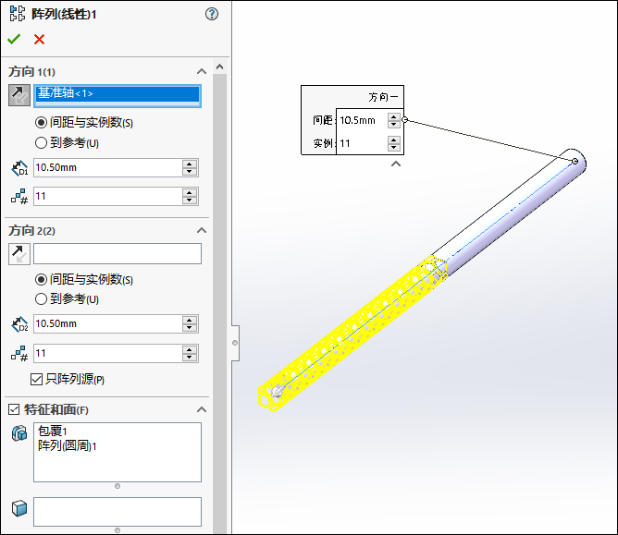Click D2 spacing field 10.50mm
This screenshot has width=618, height=535.
tap(108, 324)
